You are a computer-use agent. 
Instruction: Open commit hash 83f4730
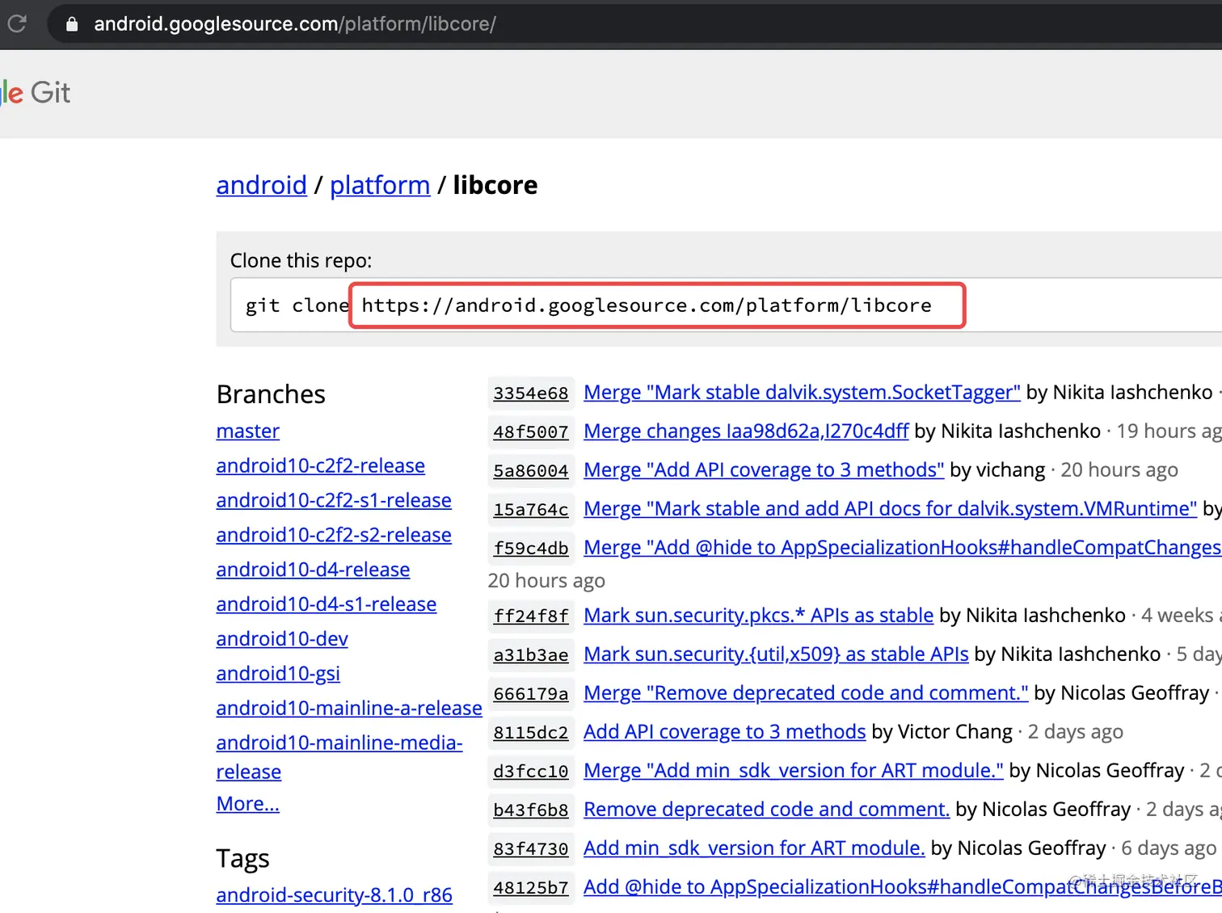tap(531, 849)
